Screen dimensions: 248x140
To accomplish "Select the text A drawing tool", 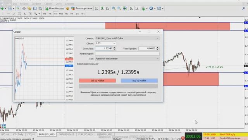I will [x=25, y=14].
